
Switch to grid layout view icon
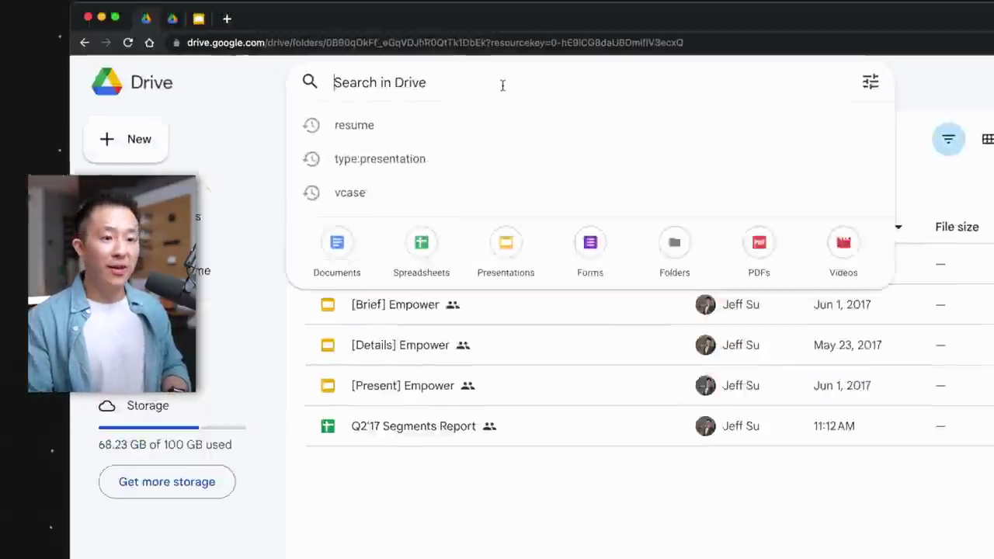tap(987, 139)
